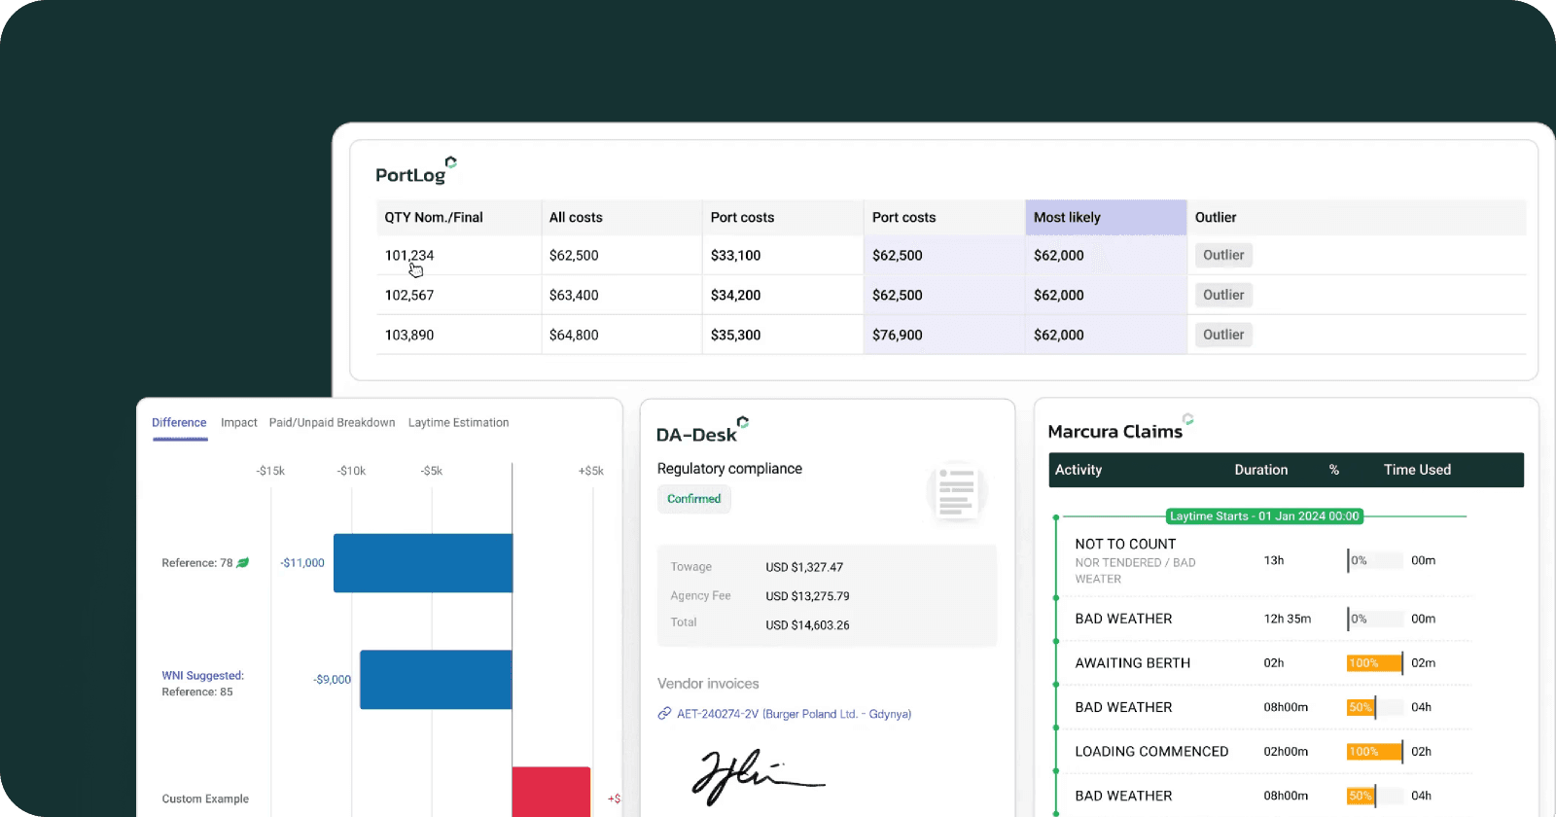Click the Outlier badge in the 101,234 row

pyautogui.click(x=1223, y=255)
